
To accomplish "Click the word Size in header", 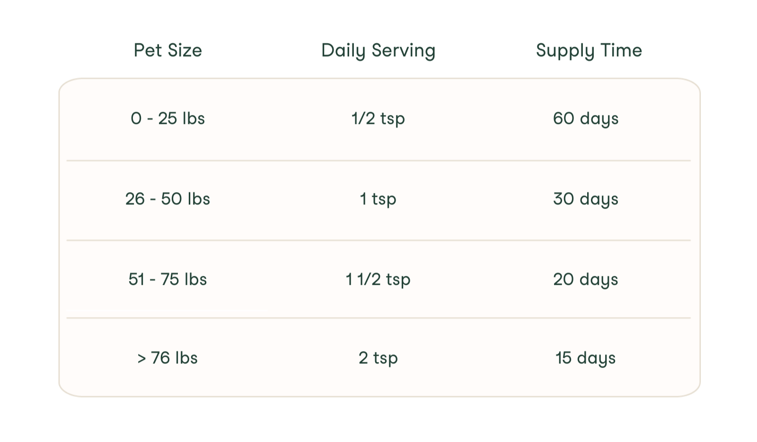I will point(185,50).
